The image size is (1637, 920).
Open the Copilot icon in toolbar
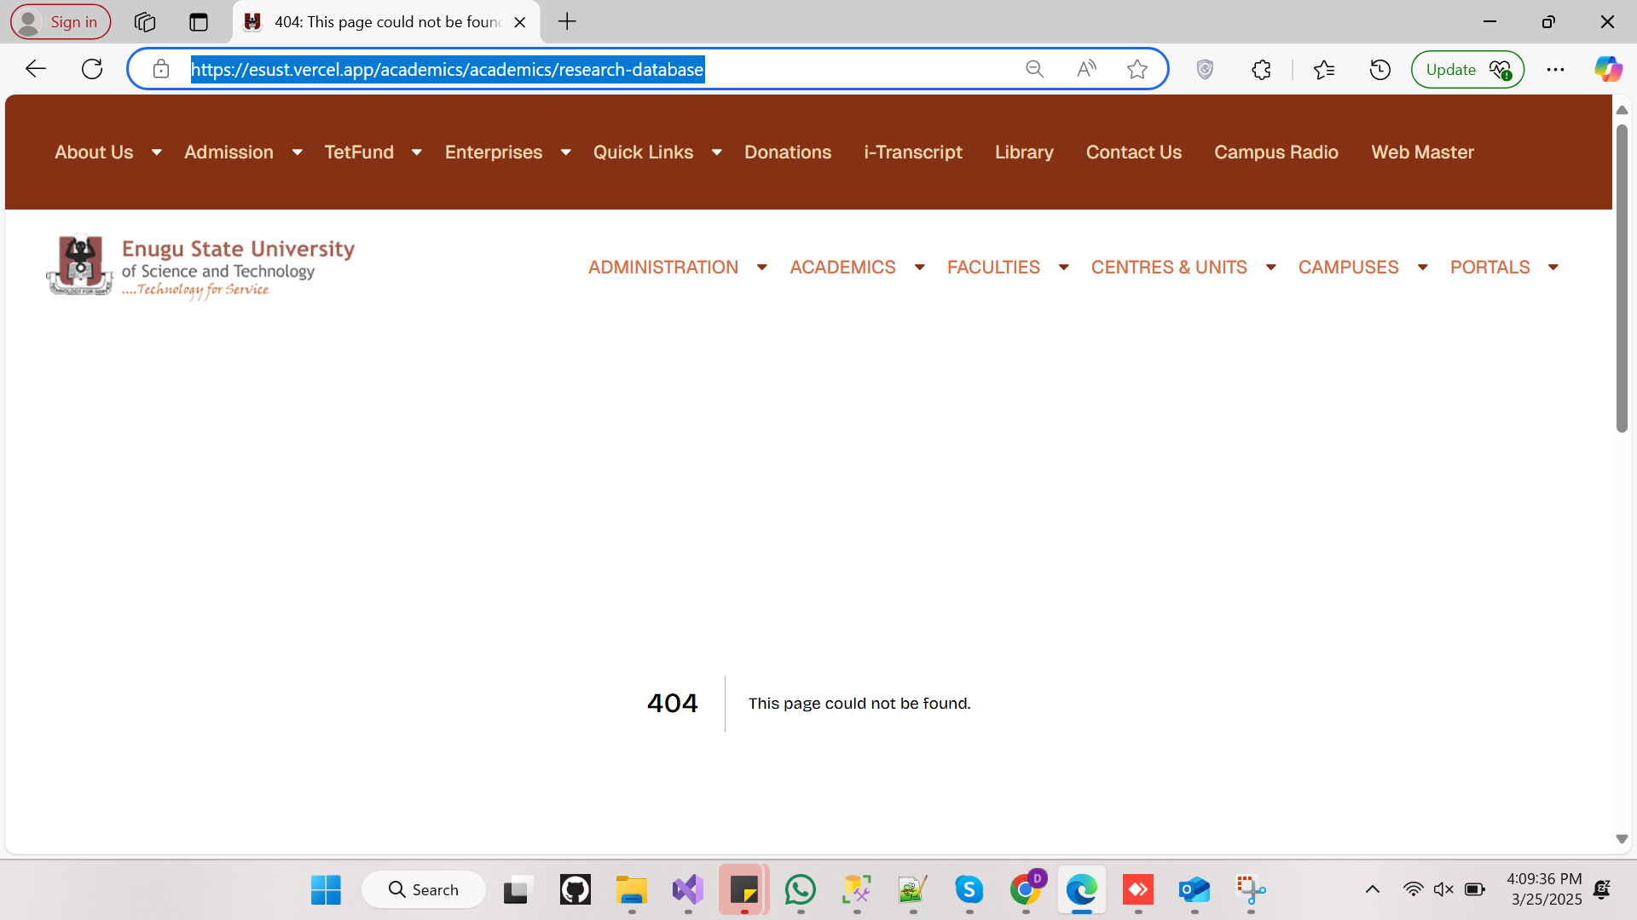point(1608,69)
